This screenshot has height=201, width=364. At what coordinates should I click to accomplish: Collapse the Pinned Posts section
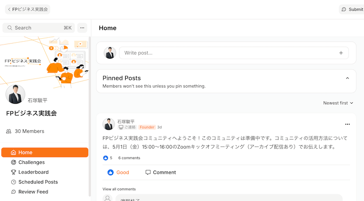pos(347,78)
